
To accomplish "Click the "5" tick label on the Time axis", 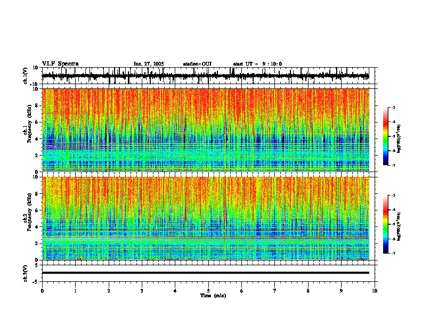I will point(208,291).
